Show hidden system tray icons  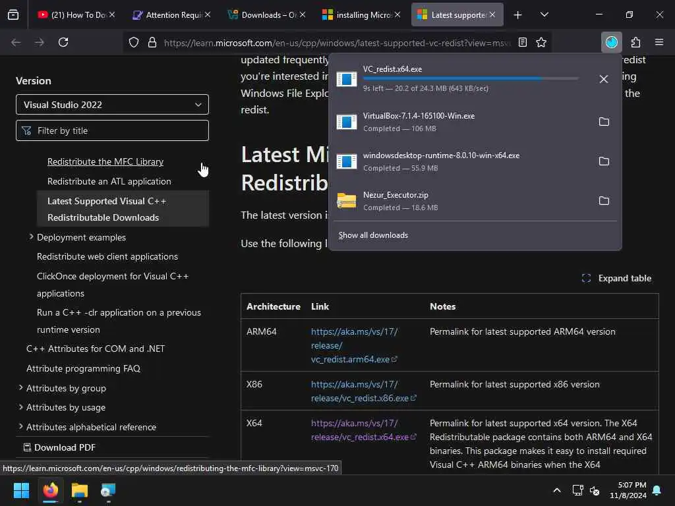click(556, 490)
